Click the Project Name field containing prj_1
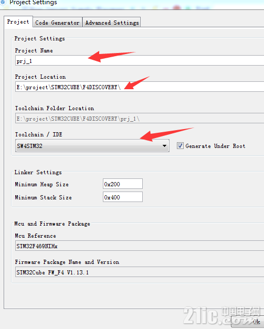Screen dimensions: 264x329 click(140, 61)
